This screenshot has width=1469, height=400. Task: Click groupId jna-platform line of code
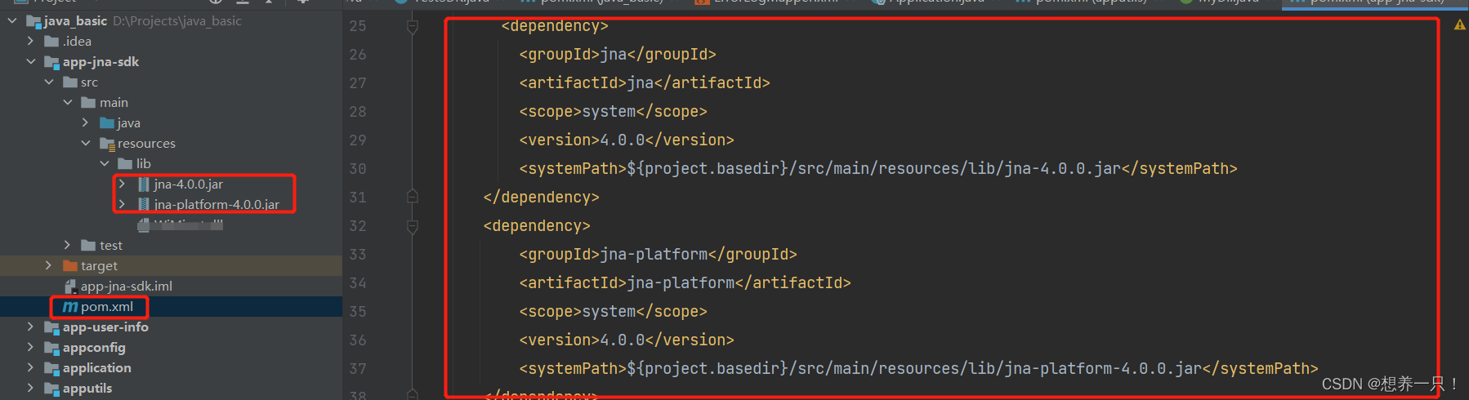click(x=658, y=255)
